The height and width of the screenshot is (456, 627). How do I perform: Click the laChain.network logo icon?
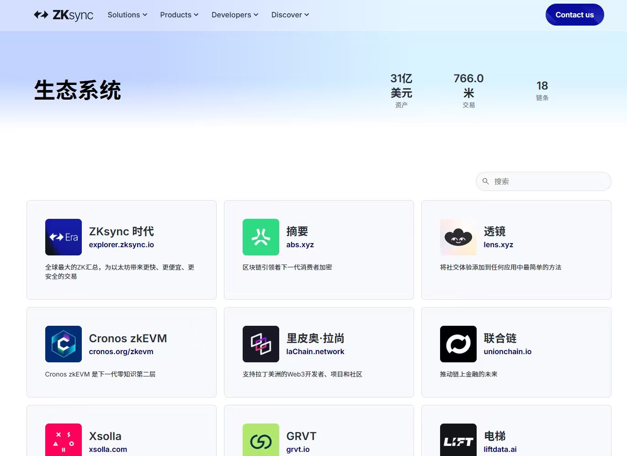click(261, 344)
